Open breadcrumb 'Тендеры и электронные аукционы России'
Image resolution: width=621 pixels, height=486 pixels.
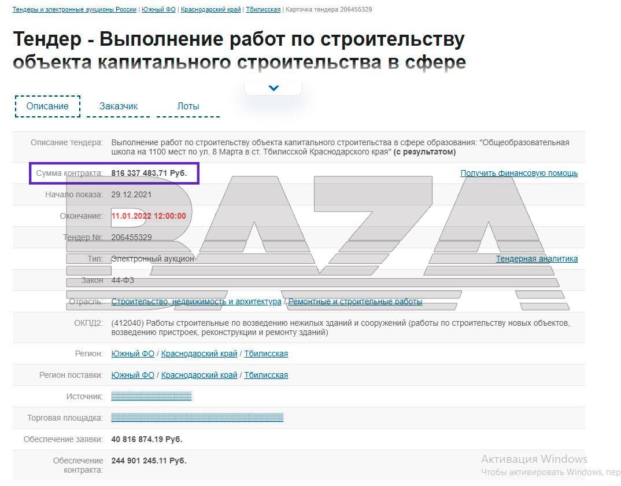pyautogui.click(x=75, y=10)
